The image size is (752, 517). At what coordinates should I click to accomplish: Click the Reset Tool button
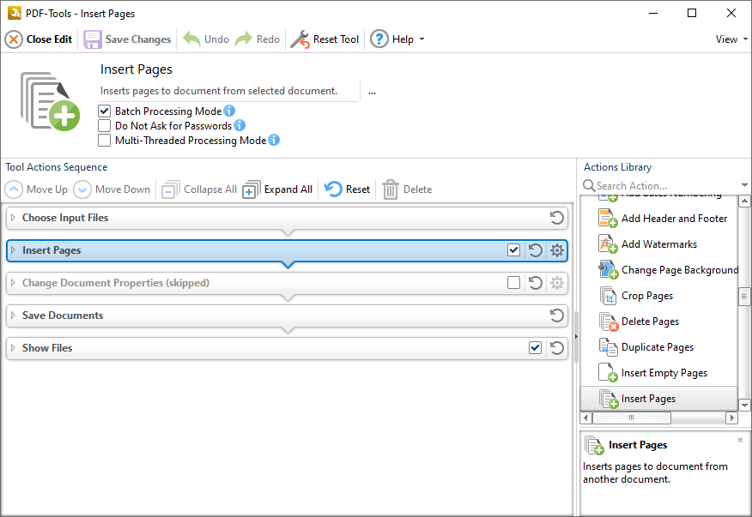tap(324, 39)
